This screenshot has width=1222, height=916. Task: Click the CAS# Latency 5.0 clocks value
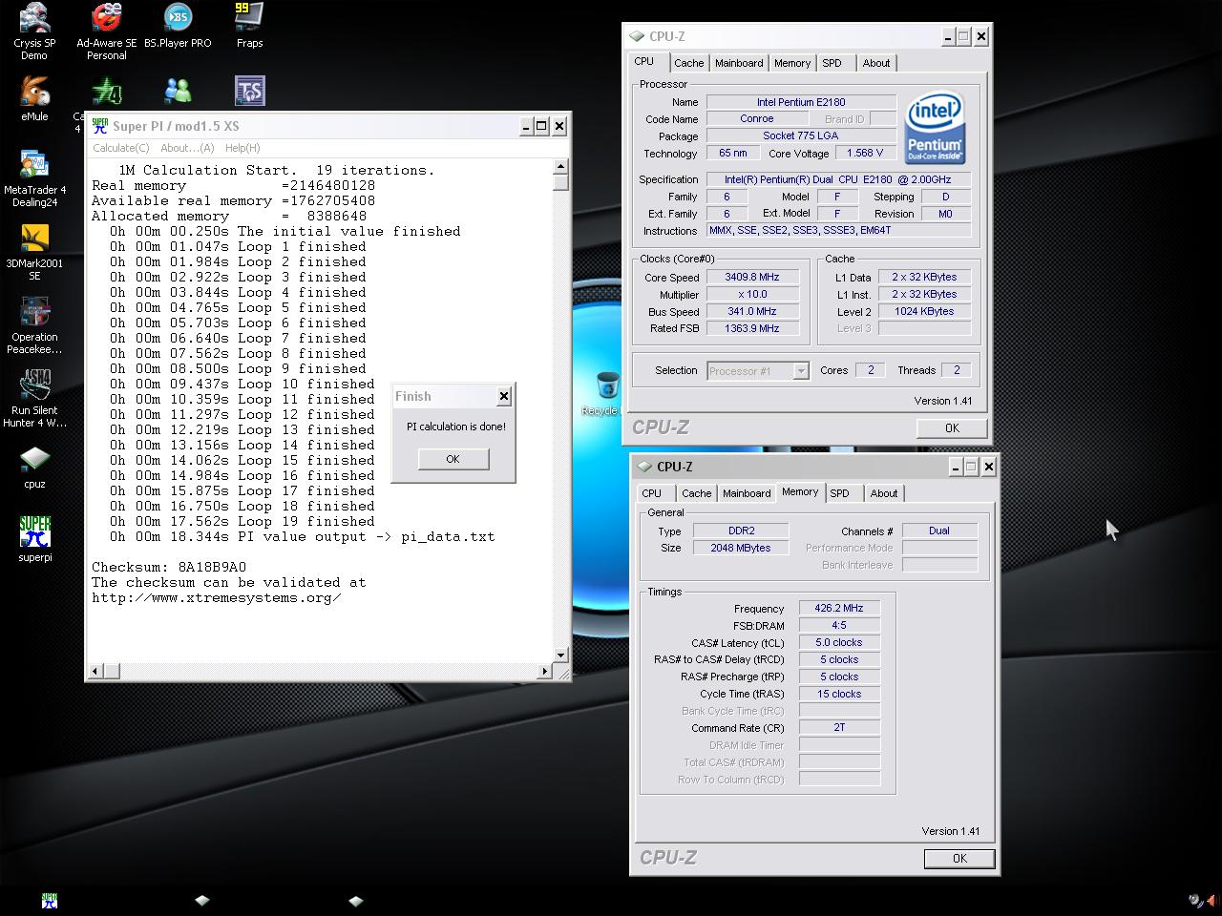point(839,642)
